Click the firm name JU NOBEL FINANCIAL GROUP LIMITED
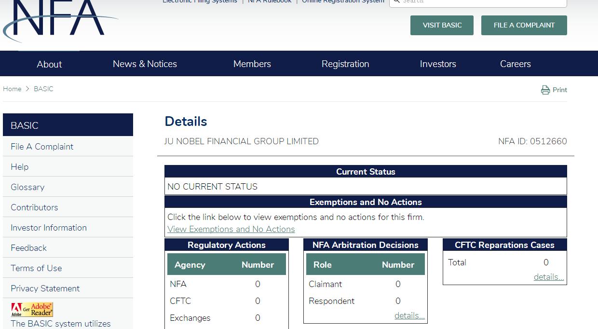This screenshot has height=329, width=598. click(x=242, y=141)
